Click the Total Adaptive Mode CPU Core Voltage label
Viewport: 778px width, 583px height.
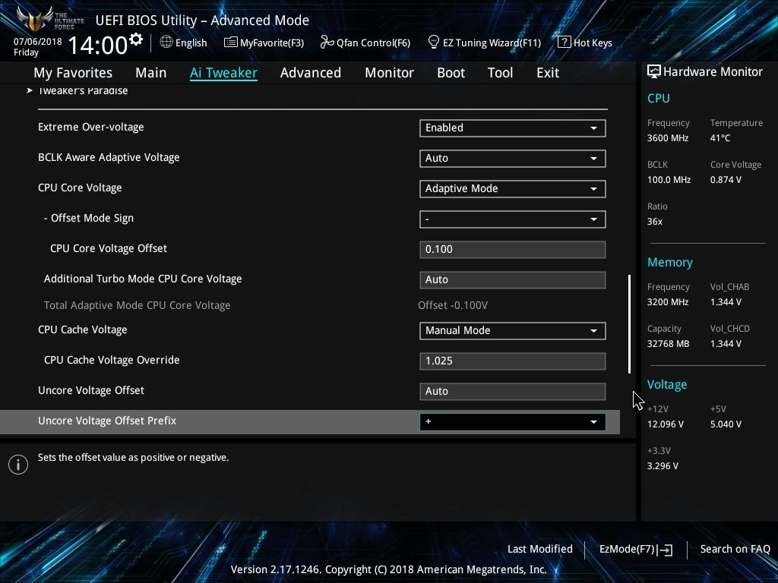click(x=137, y=305)
